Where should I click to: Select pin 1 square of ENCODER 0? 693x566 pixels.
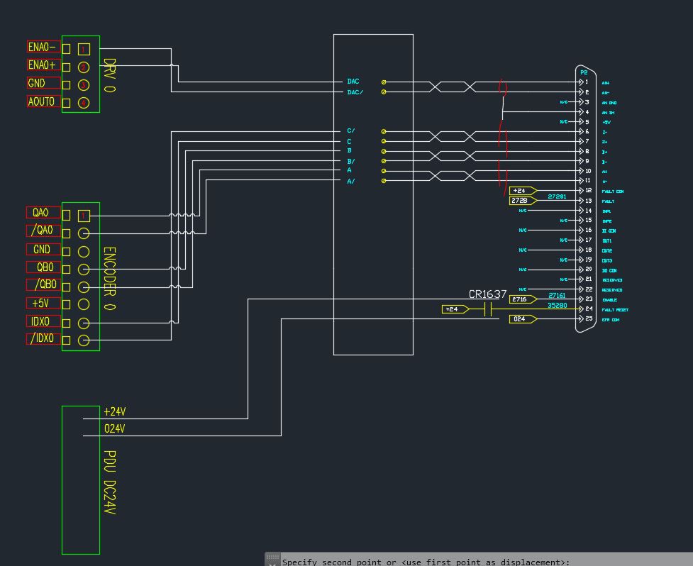pyautogui.click(x=84, y=216)
